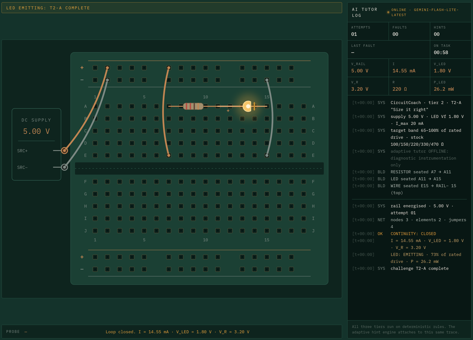Viewport: 473px width, 340px height.
Task: Click the V_LED 1.80 V readout
Action: (451, 68)
